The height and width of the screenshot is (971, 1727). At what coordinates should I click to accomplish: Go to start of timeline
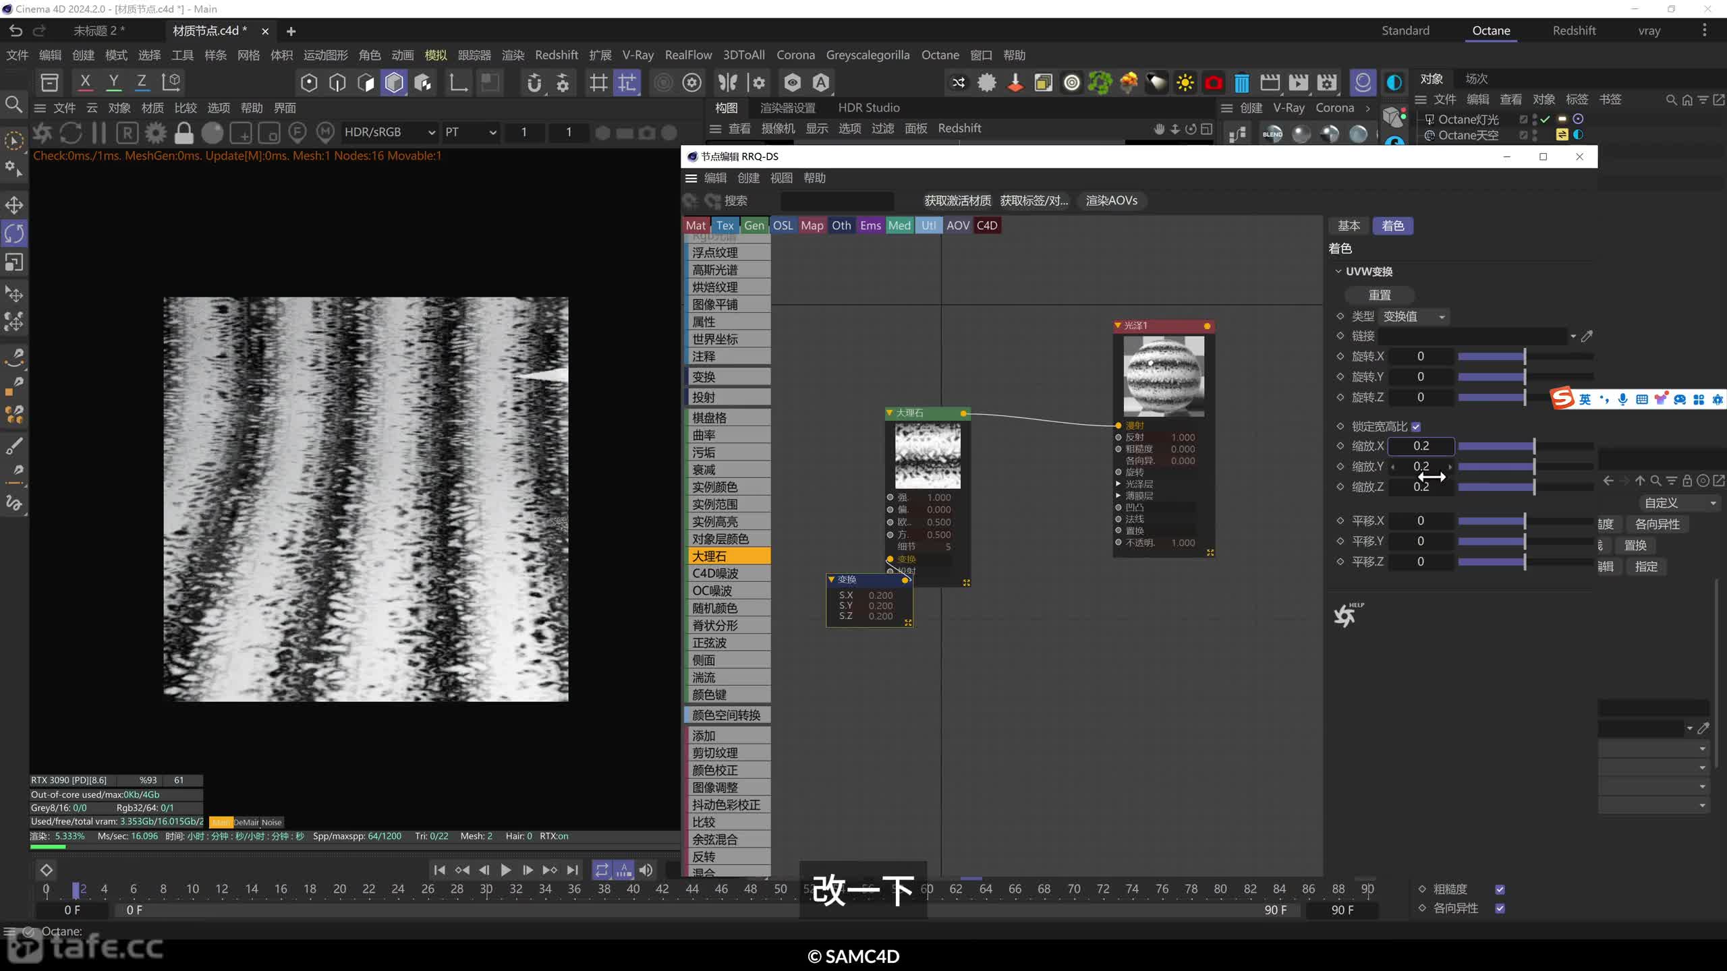point(439,870)
